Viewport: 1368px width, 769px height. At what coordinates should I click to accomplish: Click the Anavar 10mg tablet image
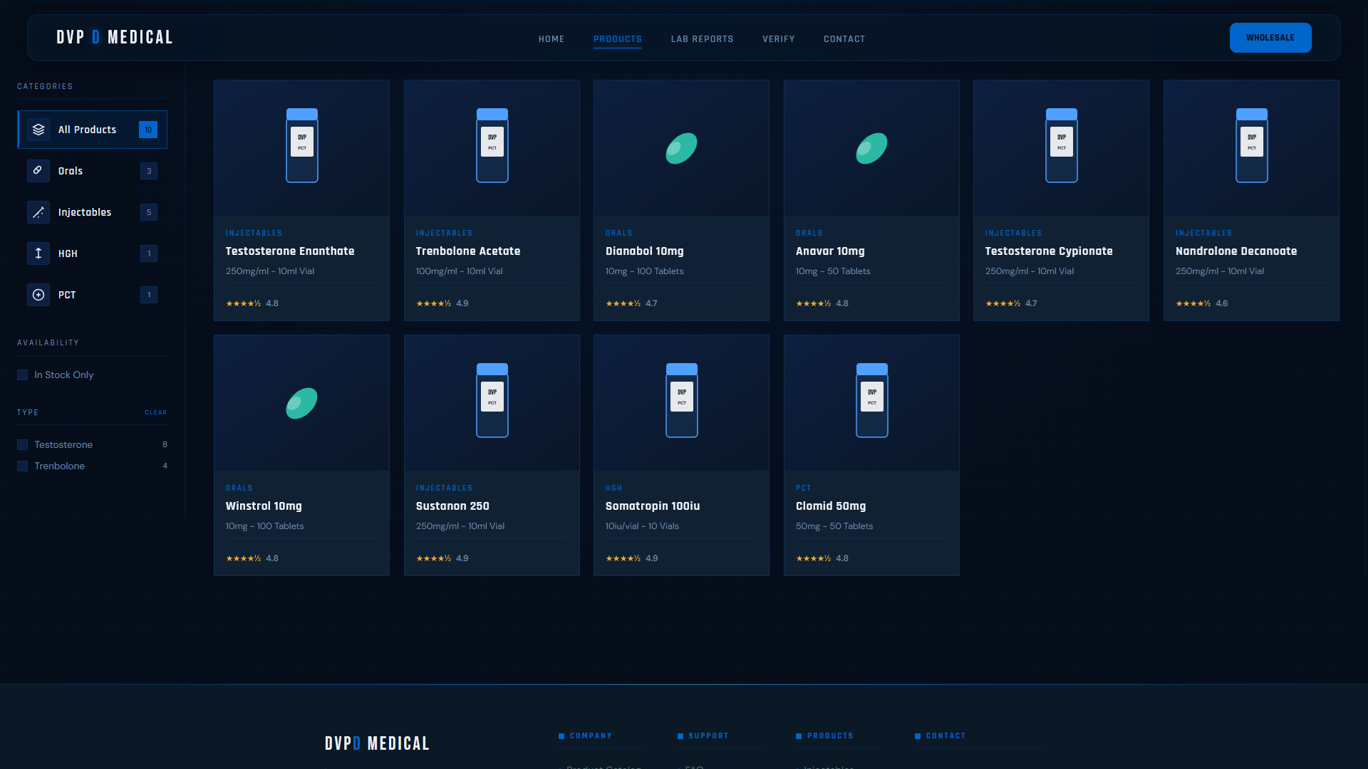pos(872,148)
